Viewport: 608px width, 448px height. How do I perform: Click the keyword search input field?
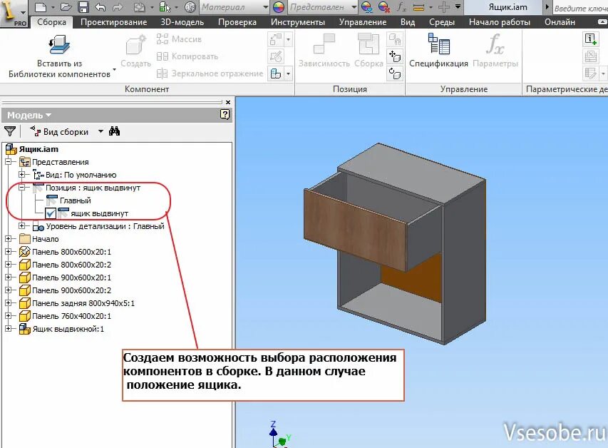(579, 8)
